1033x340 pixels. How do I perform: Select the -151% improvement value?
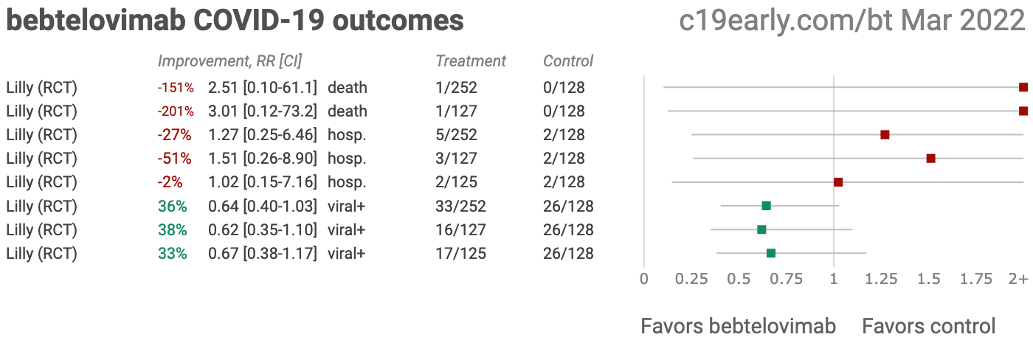pos(175,88)
